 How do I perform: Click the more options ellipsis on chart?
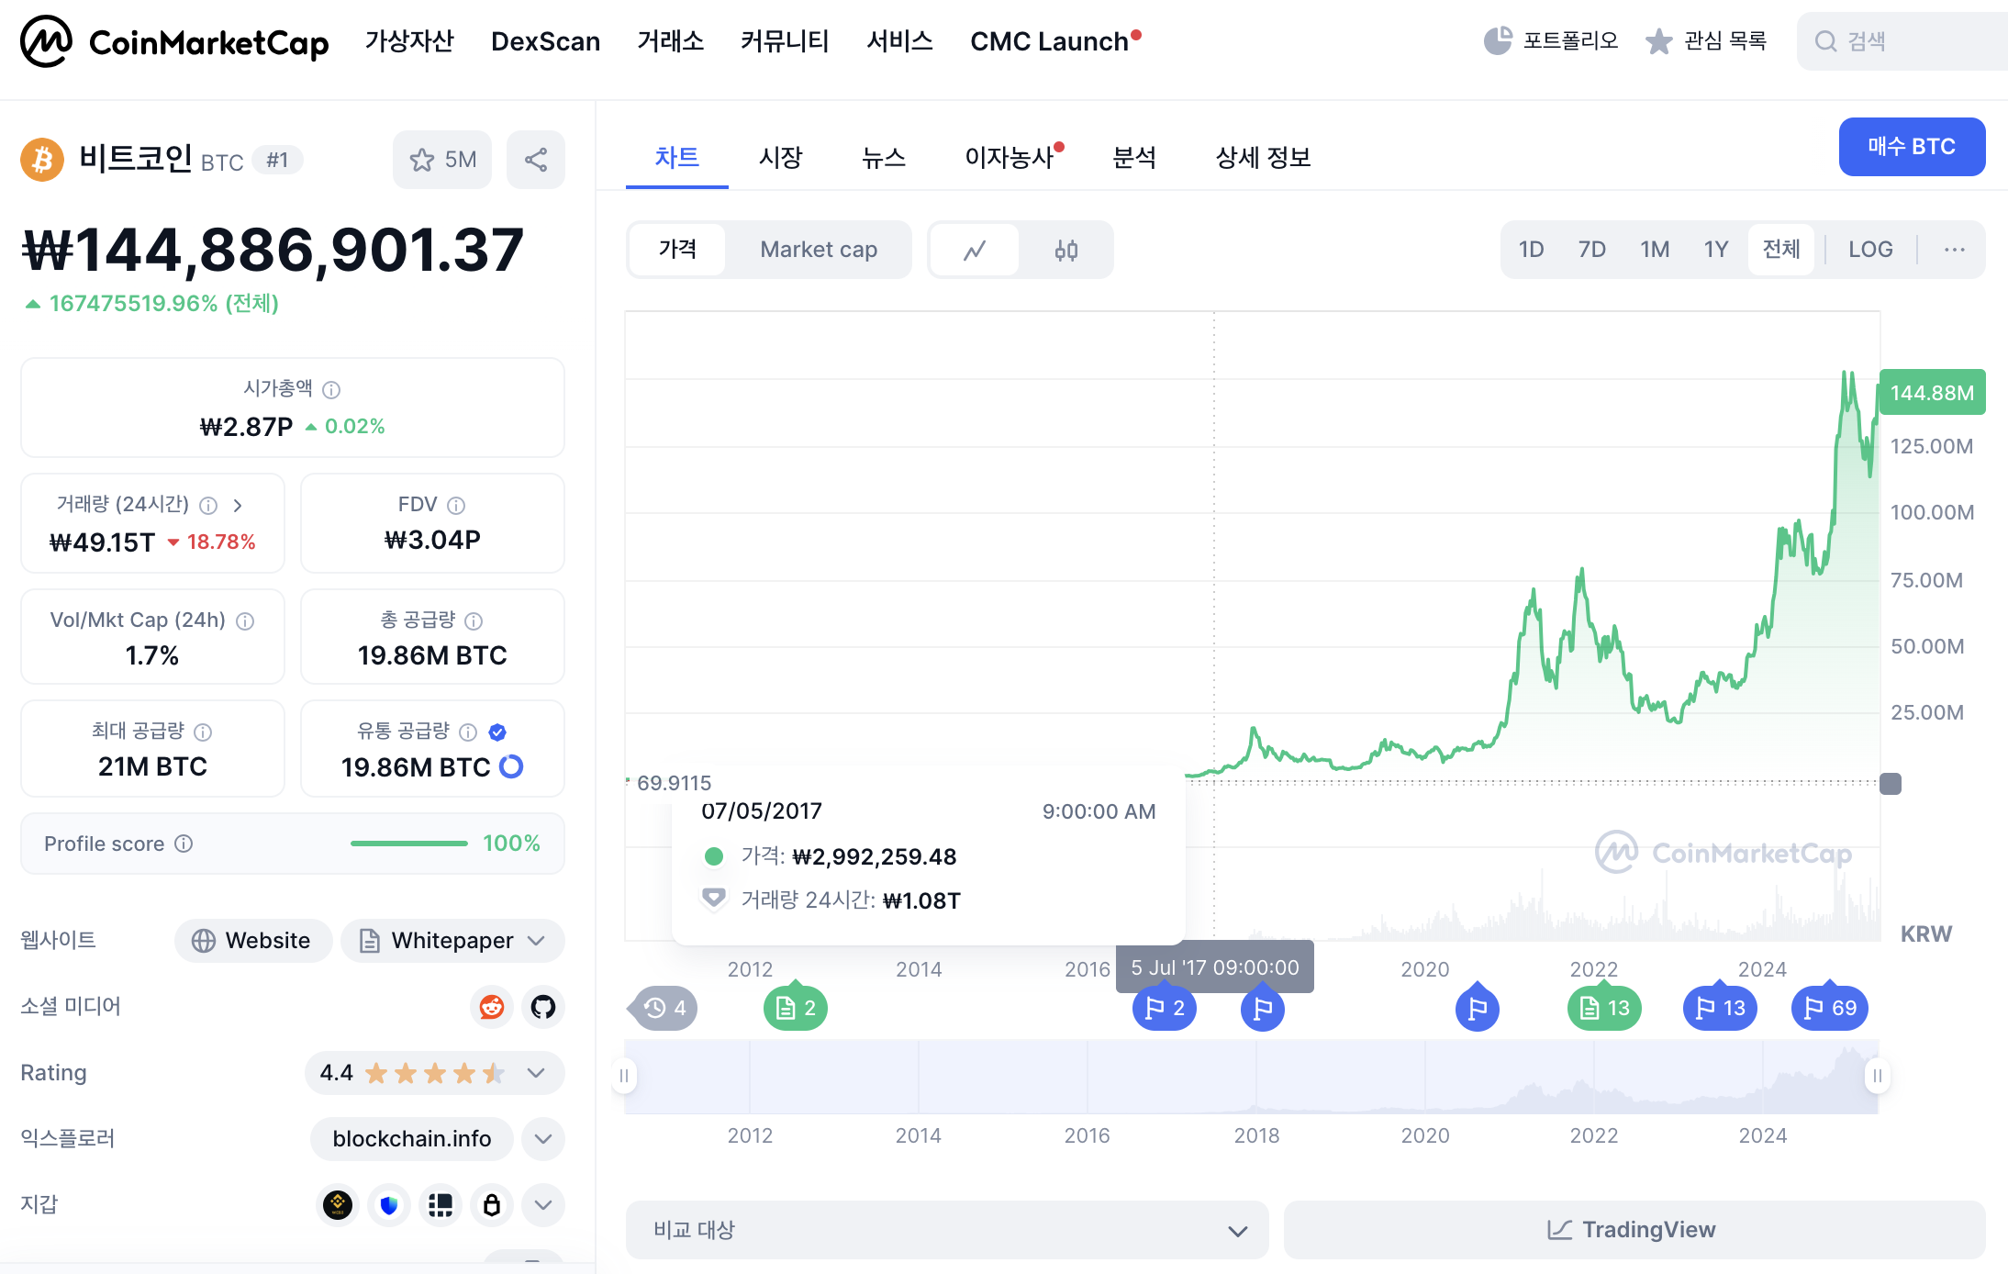(x=1954, y=250)
